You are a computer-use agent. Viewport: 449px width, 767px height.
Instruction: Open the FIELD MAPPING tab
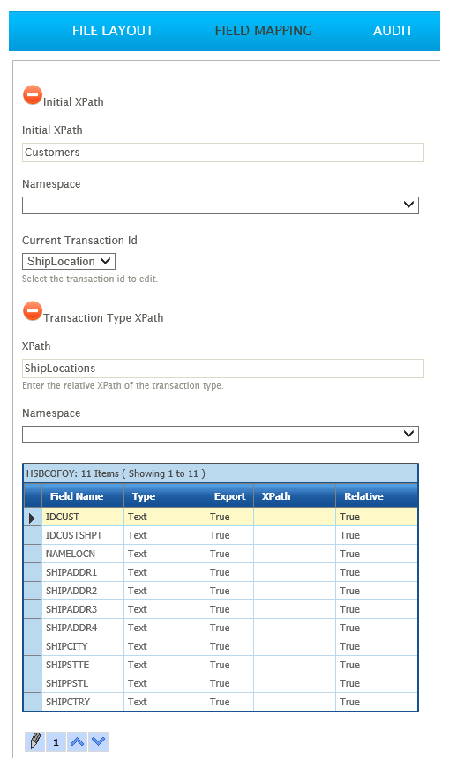pos(264,31)
